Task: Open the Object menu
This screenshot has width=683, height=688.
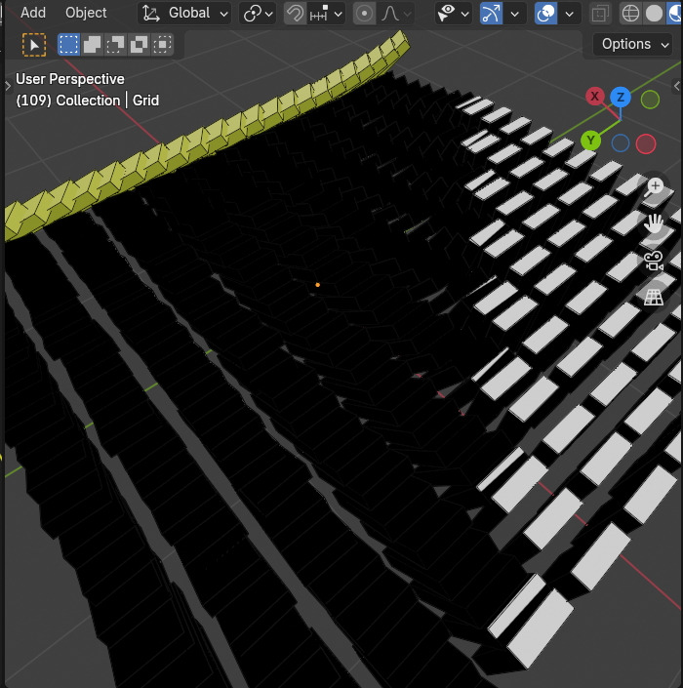Action: [86, 13]
